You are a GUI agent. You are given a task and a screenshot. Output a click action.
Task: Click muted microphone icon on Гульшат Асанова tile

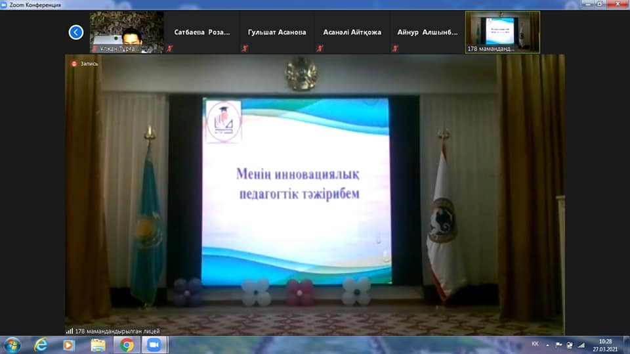pyautogui.click(x=245, y=48)
